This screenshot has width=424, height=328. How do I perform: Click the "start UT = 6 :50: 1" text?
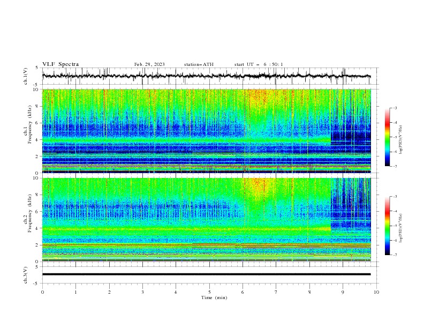(x=259, y=64)
